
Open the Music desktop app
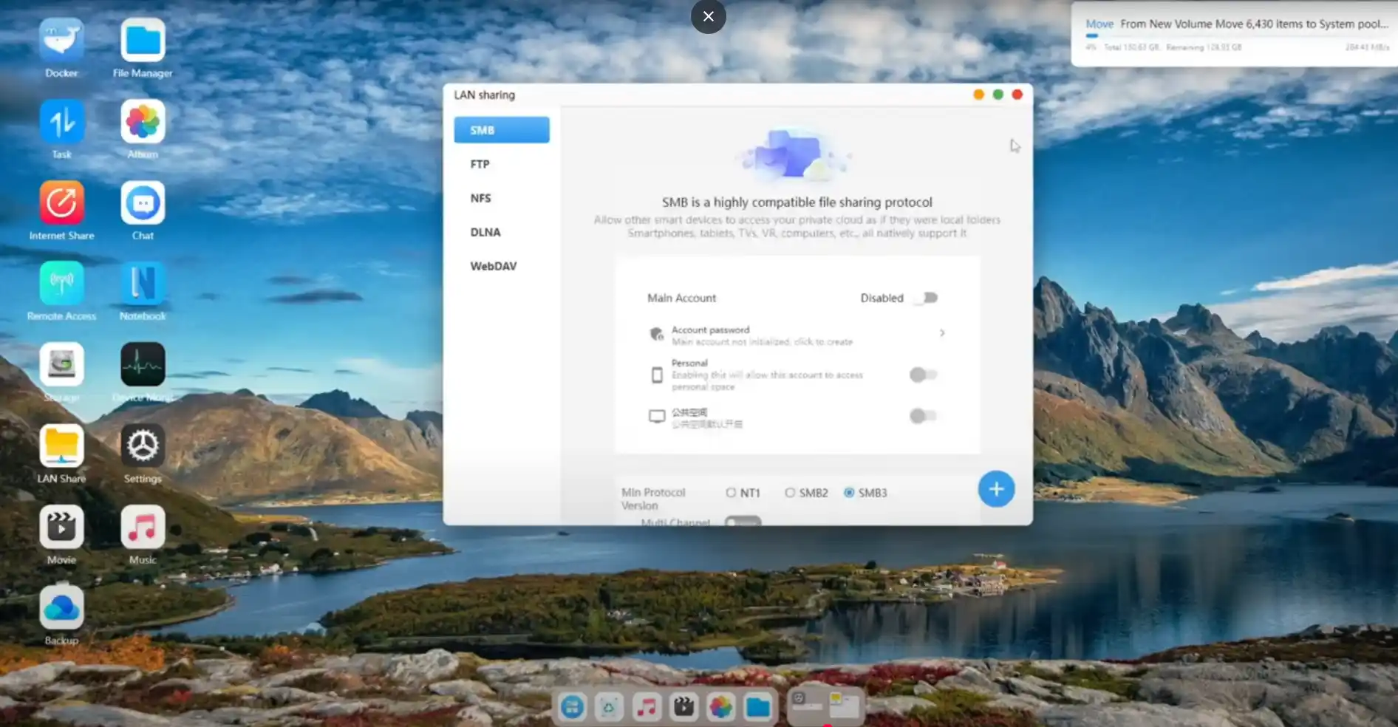pos(143,527)
